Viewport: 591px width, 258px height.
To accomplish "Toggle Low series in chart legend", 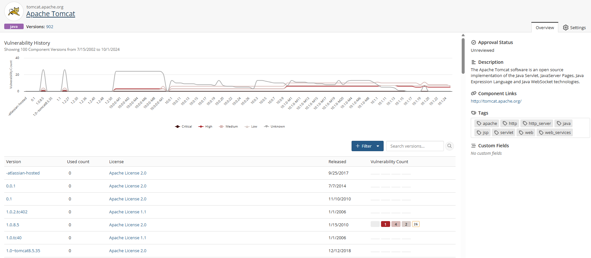I will coord(251,127).
